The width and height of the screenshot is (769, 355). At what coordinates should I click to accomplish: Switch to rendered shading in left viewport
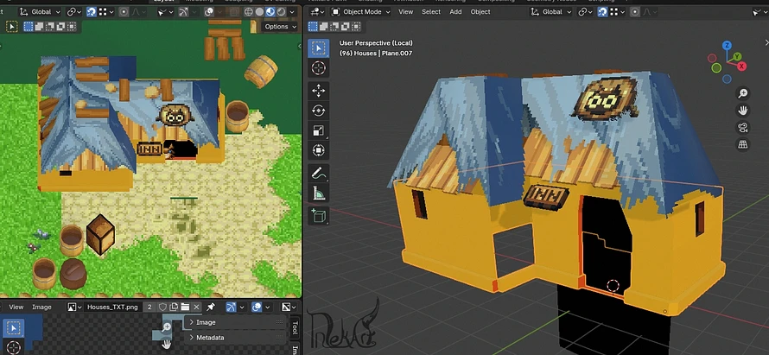(x=281, y=12)
